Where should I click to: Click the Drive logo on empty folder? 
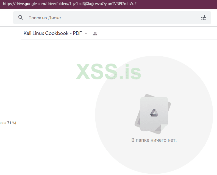[x=154, y=113]
